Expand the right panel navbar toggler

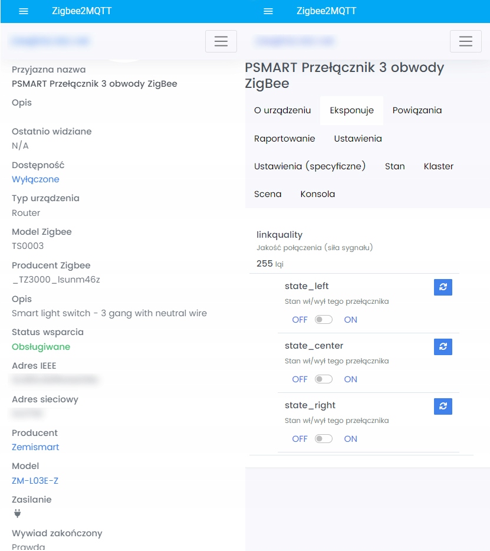[x=466, y=41]
